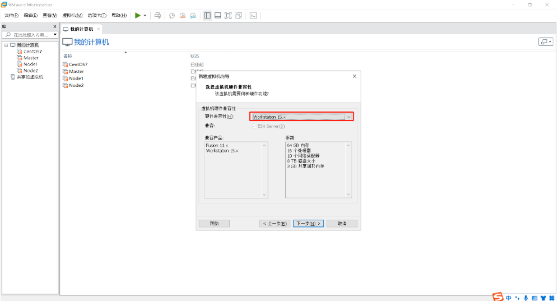Click 3 GB 共享图形内存 in limits list

[305, 166]
